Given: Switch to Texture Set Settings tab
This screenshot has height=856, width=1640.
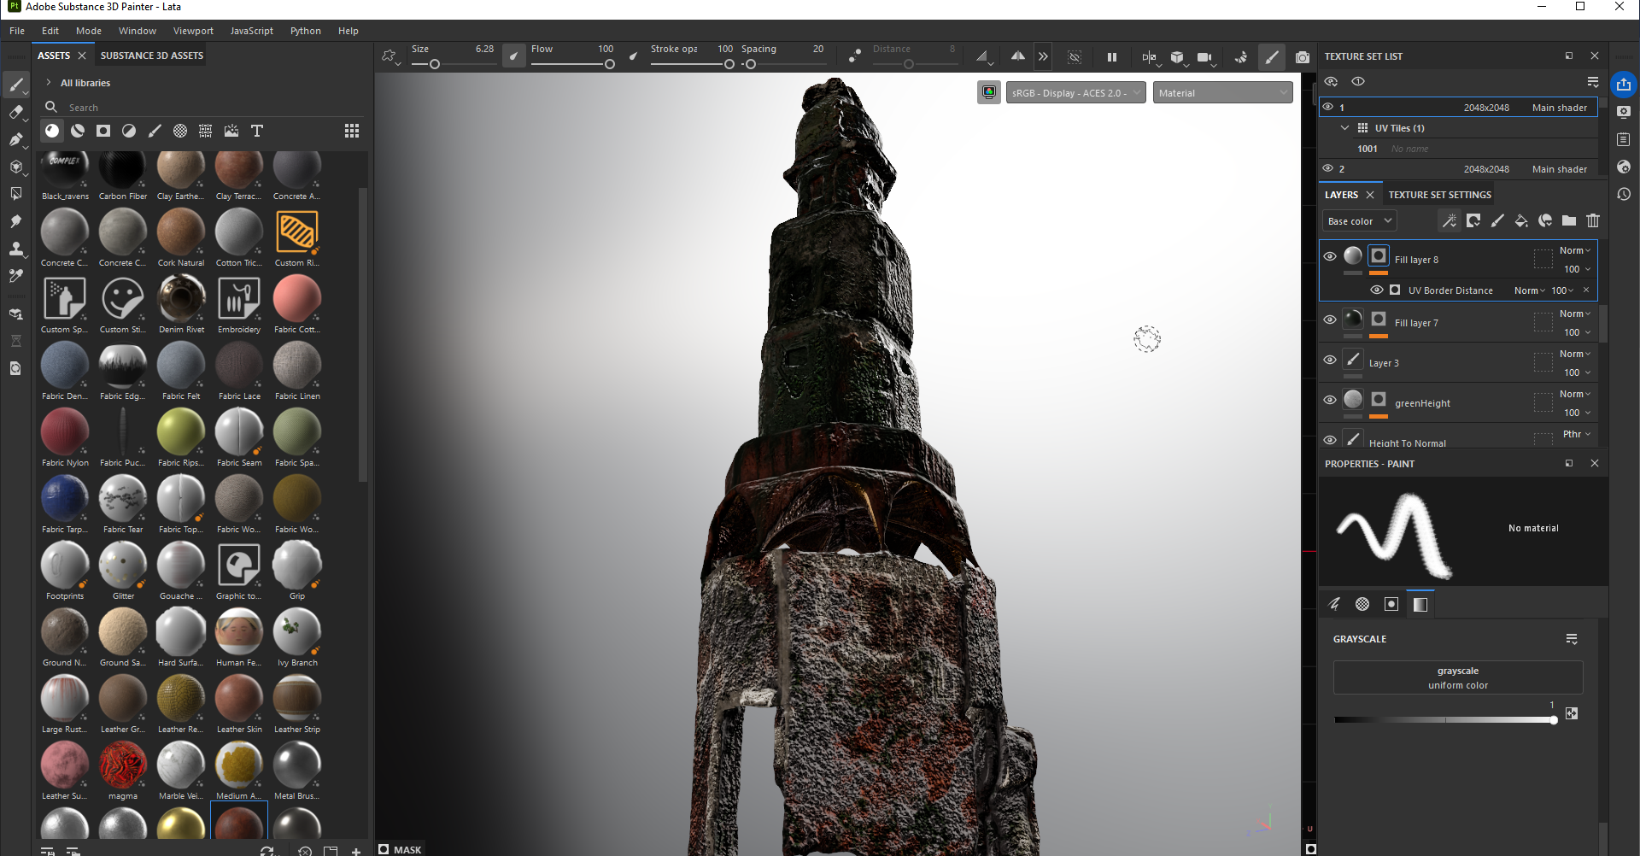Looking at the screenshot, I should pyautogui.click(x=1439, y=195).
